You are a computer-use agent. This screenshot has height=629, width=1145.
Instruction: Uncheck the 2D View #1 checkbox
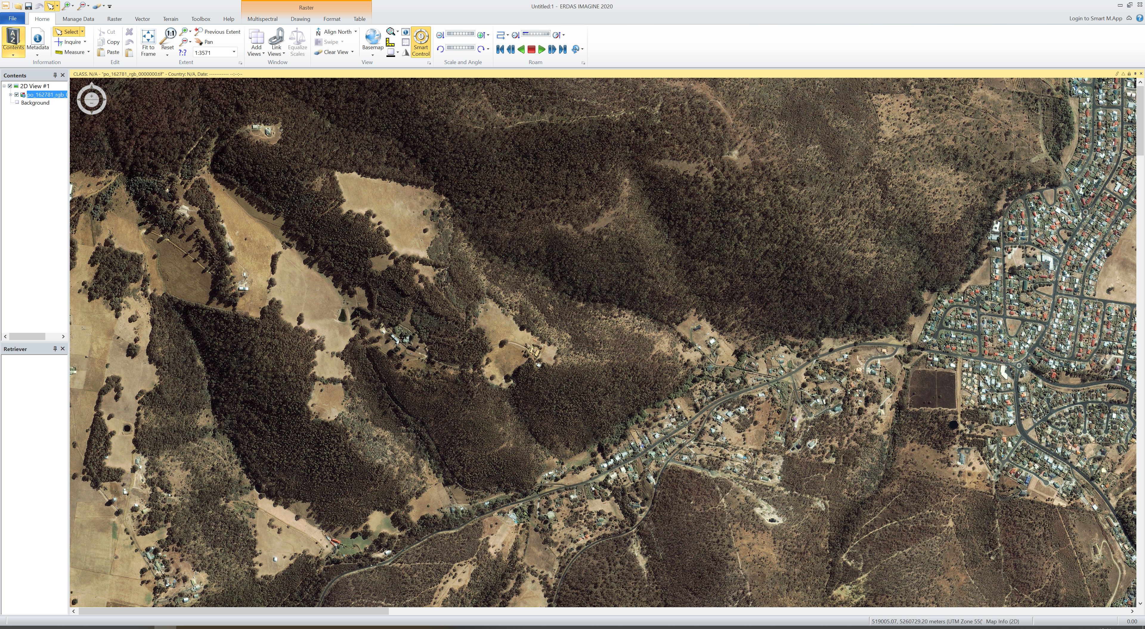click(10, 86)
